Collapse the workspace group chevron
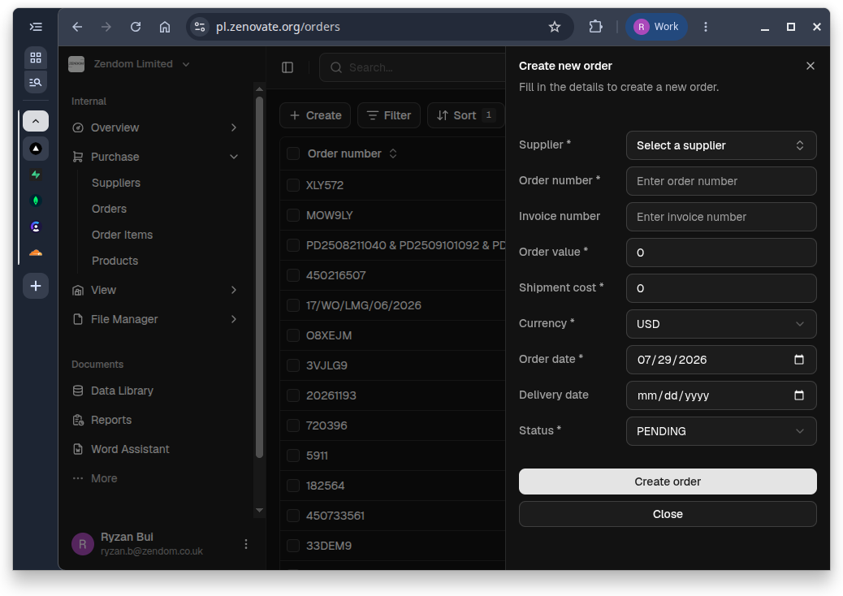This screenshot has width=843, height=596. click(36, 122)
